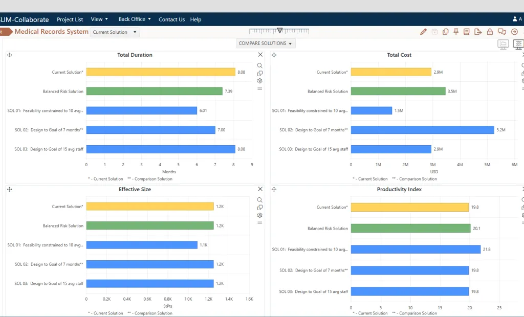Go to Project List

(x=70, y=19)
